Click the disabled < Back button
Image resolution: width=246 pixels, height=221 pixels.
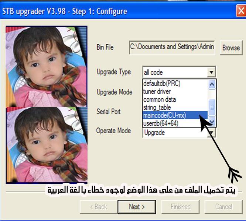99,207
